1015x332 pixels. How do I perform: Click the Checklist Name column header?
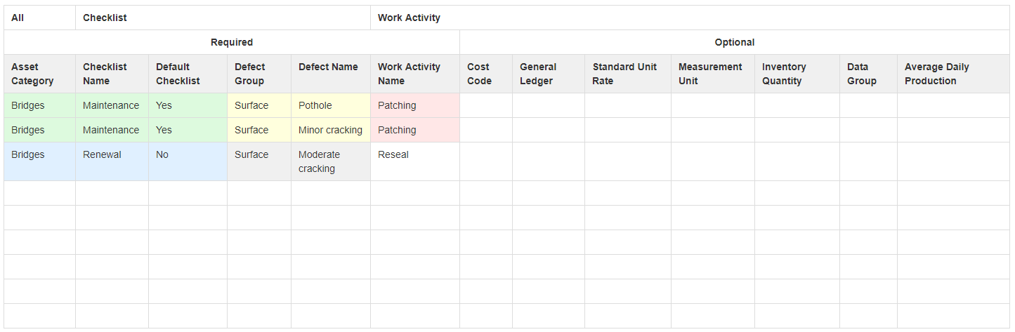112,74
